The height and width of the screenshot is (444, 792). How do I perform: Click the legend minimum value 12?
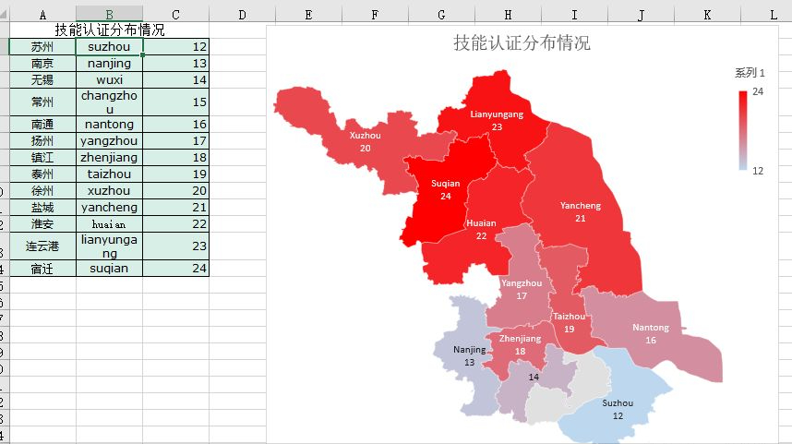[x=758, y=171]
